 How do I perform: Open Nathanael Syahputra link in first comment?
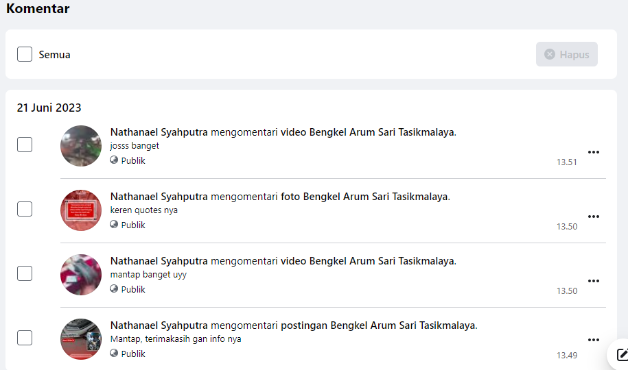(x=159, y=132)
